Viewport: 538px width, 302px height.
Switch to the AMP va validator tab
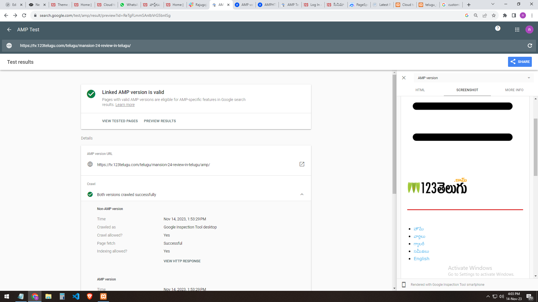(244, 5)
